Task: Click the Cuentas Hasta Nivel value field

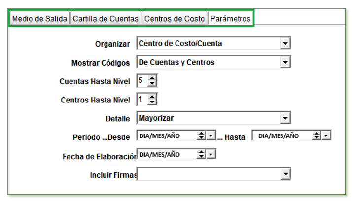Action: click(142, 81)
